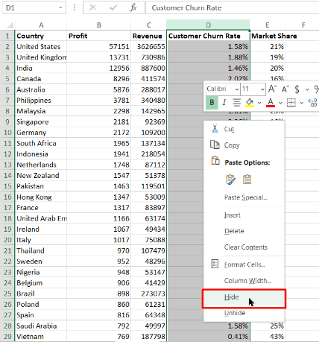Click the center align icon in mini toolbar
This screenshot has width=319, height=342.
(x=236, y=102)
